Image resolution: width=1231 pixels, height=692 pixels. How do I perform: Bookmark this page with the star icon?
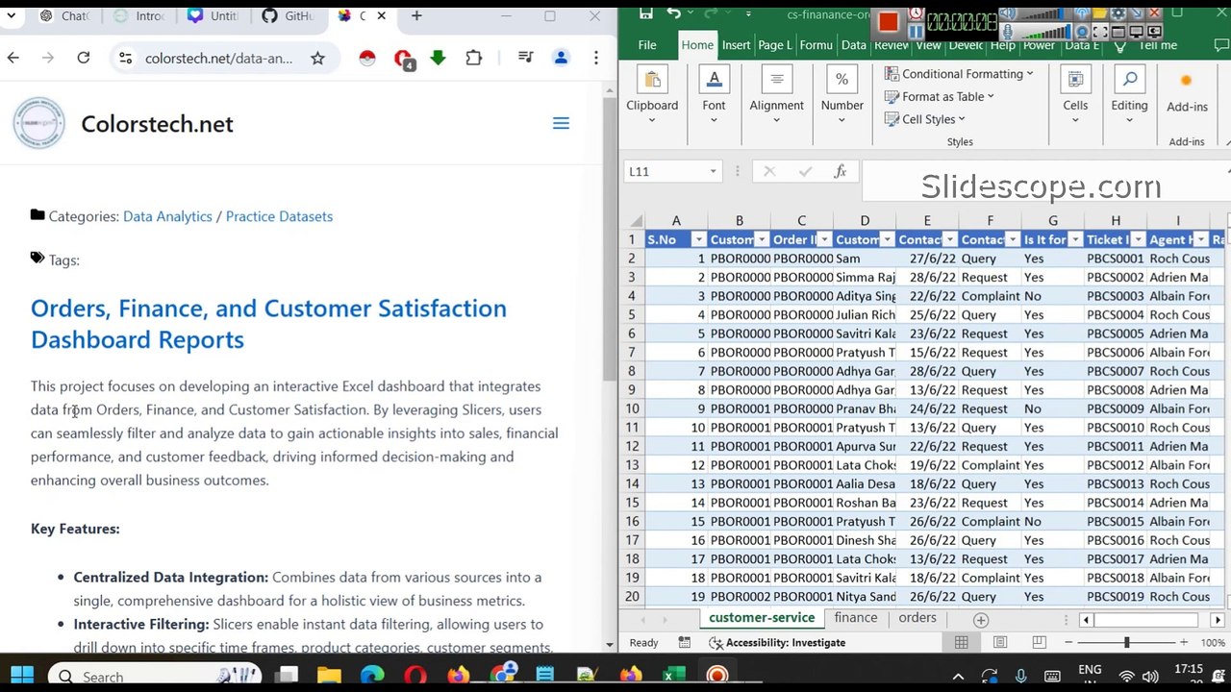tap(317, 58)
